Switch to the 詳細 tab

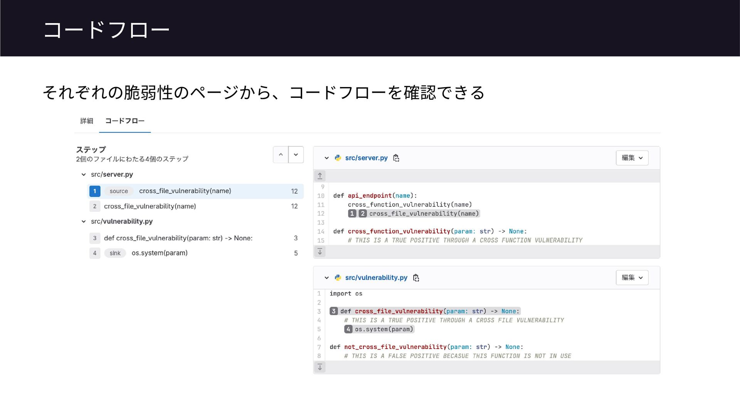87,121
